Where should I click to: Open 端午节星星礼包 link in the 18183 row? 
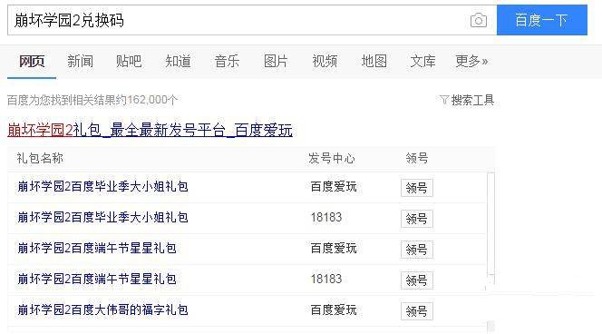[x=97, y=279]
